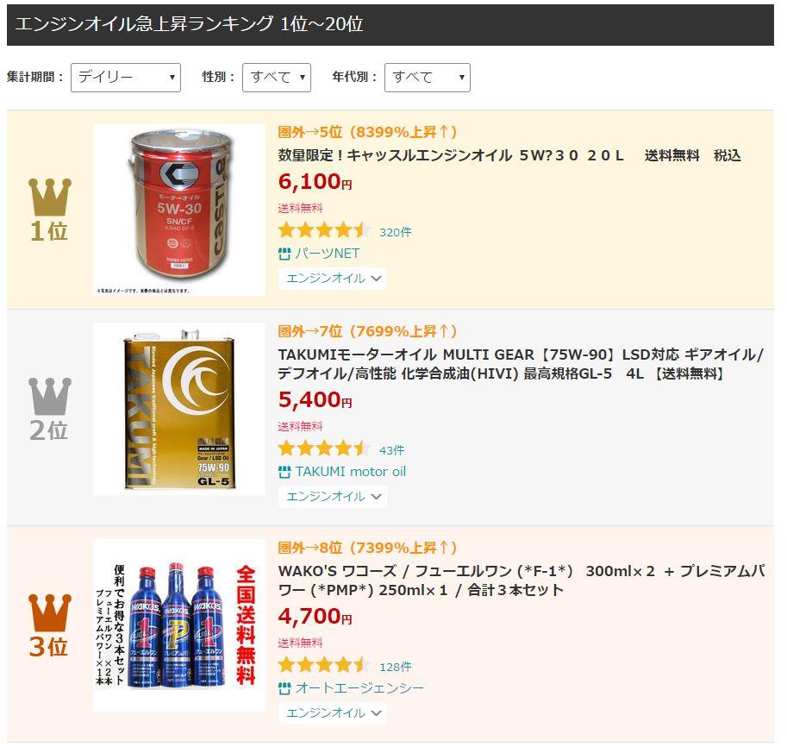The height and width of the screenshot is (753, 787).
Task: Click the 6,100円 price
Action: (x=315, y=181)
